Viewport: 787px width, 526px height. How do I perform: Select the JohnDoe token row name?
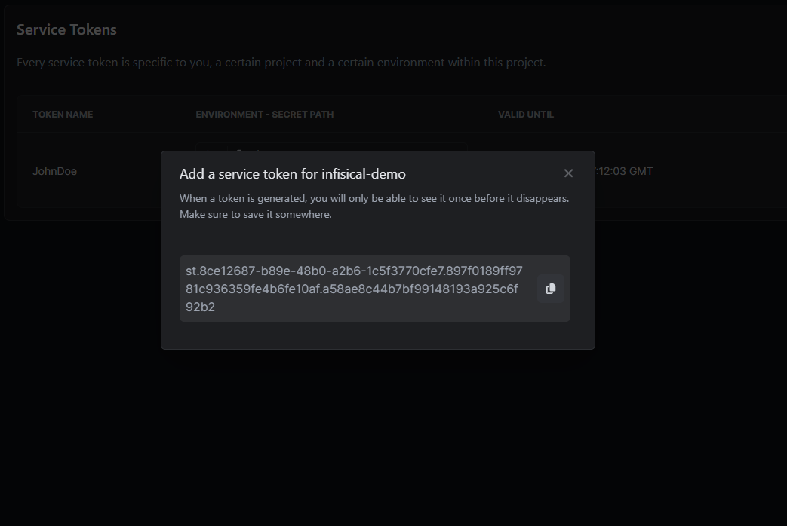point(54,171)
